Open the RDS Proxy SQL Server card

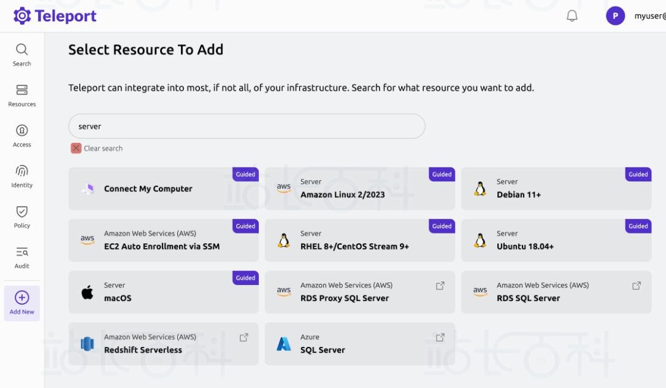[x=360, y=292]
